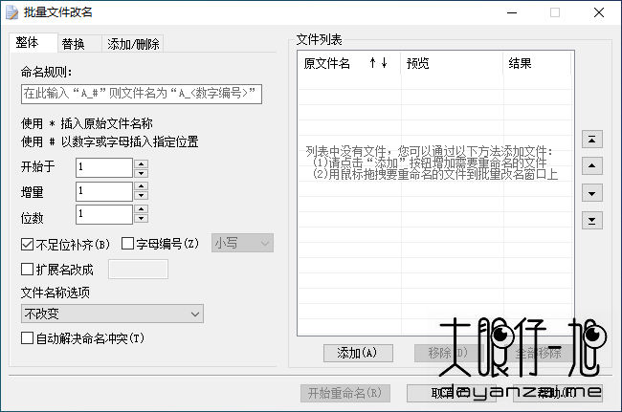Click the 移除 button

click(x=449, y=353)
